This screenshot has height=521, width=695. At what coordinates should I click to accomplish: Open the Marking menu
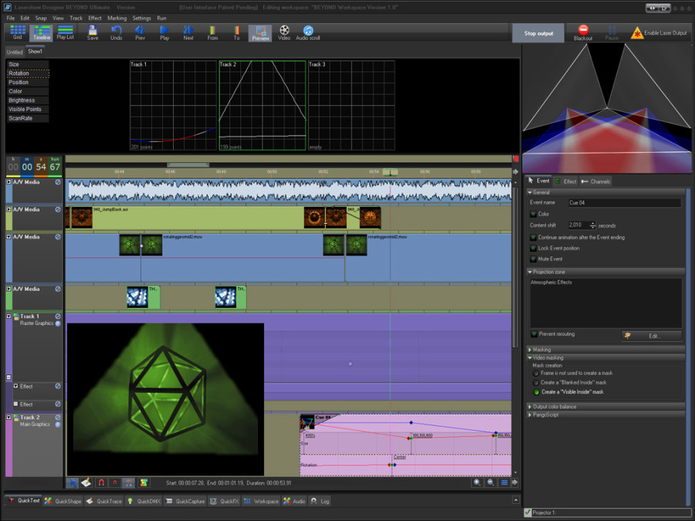click(x=117, y=17)
